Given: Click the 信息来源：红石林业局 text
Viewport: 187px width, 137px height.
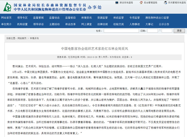Looking at the screenshot, I should pyautogui.click(x=68, y=57).
